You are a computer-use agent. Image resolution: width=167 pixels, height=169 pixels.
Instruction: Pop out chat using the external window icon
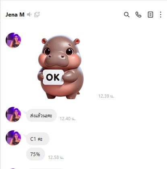click(x=37, y=15)
